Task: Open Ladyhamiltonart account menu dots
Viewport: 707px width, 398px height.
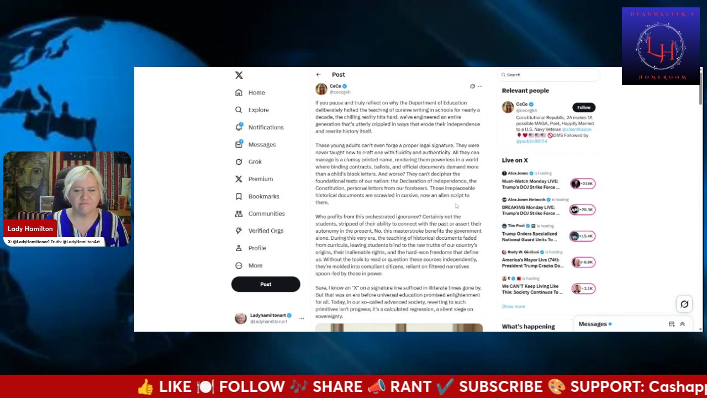Action: click(x=301, y=318)
